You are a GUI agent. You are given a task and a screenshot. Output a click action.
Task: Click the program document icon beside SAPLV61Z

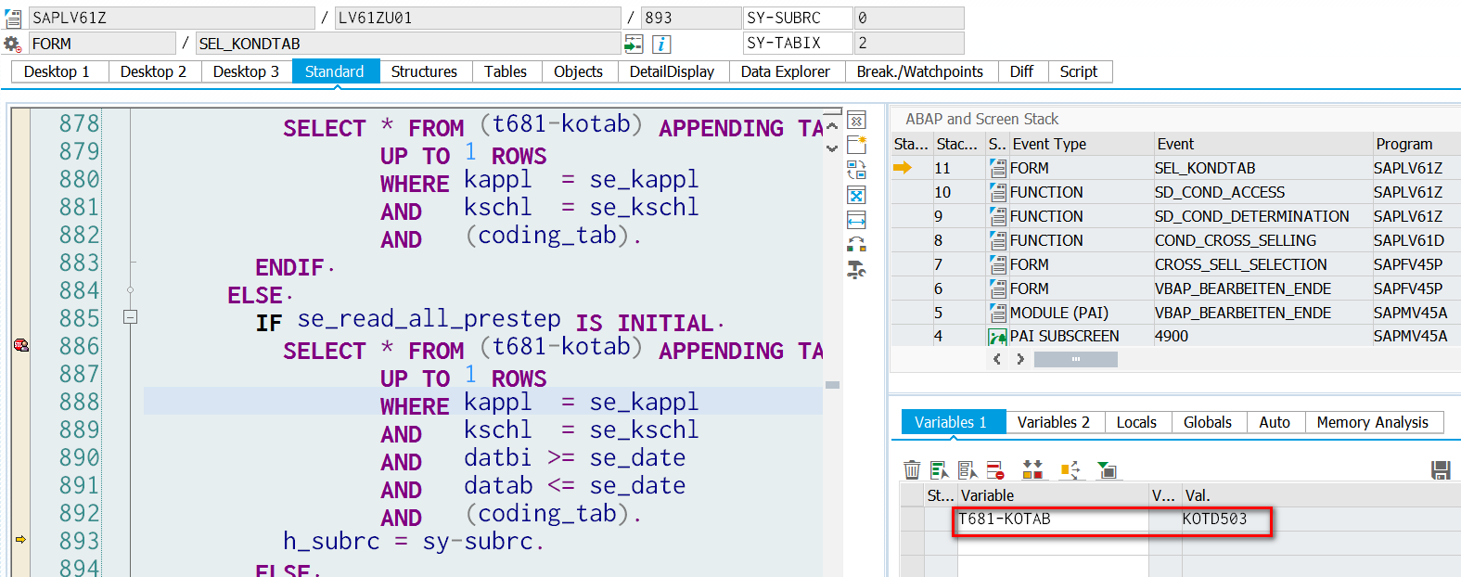pos(12,18)
